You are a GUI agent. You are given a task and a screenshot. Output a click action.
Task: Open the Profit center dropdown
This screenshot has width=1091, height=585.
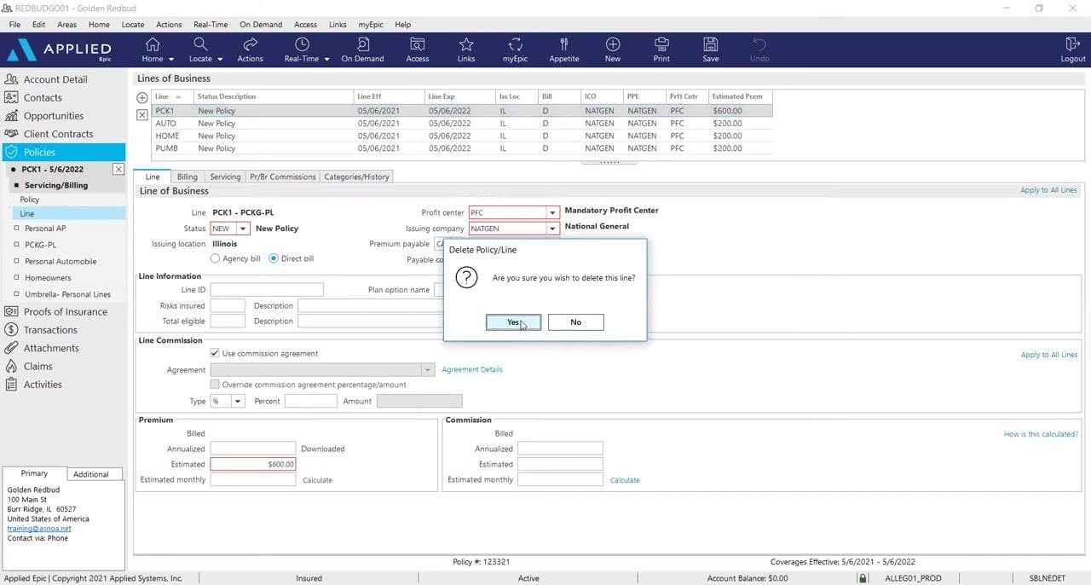(552, 212)
